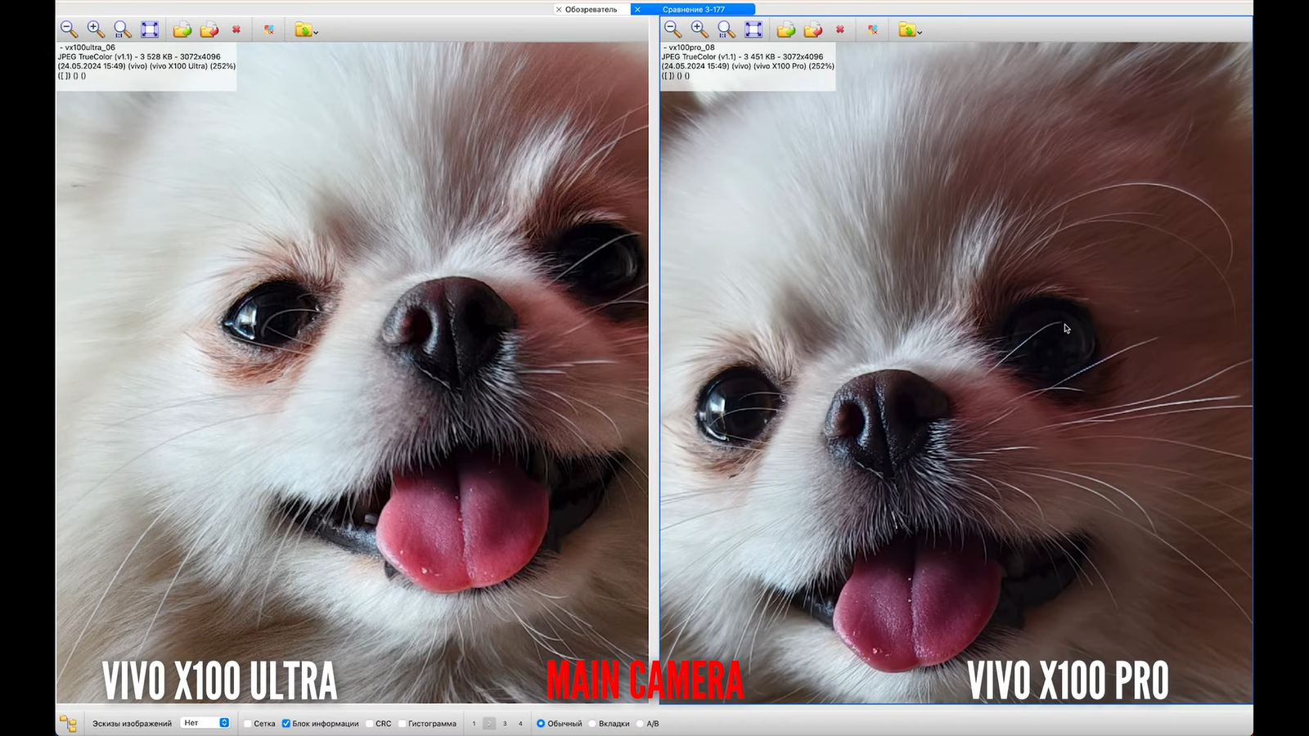Screen dimensions: 1309x736
Task: Enable the Гистограмма checkbox
Action: [403, 724]
